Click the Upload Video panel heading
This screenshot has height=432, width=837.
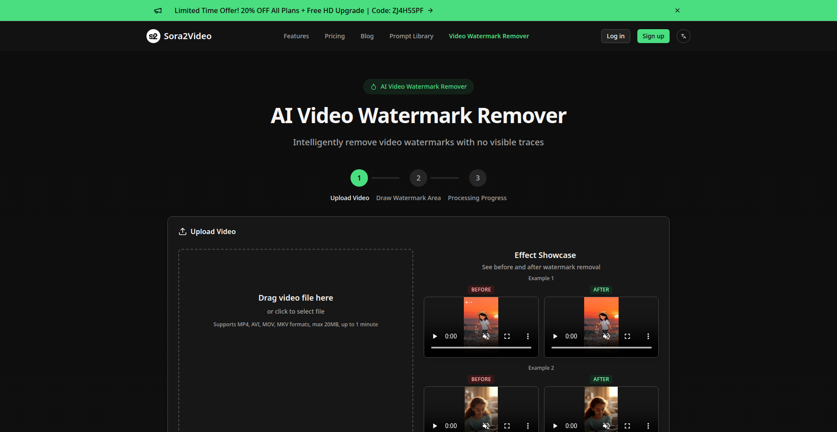click(213, 231)
